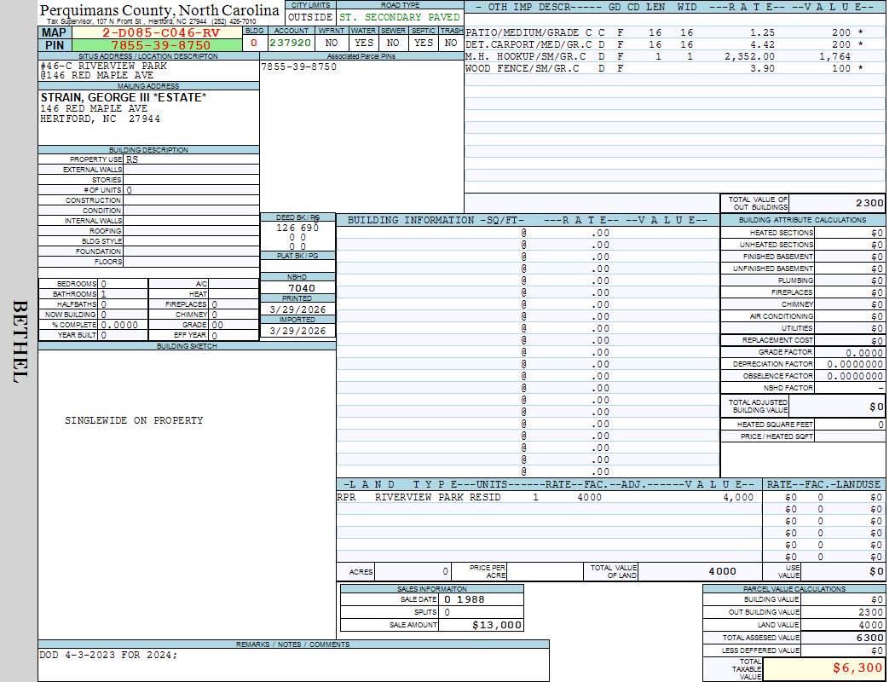Screen dimensions: 895x682
Task: Click the remarks text DOD 4-3-2023 FOR 2024
Action: point(109,655)
